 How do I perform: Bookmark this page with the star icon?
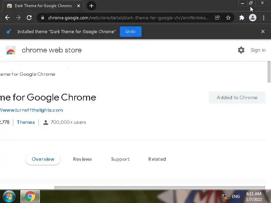click(x=228, y=18)
